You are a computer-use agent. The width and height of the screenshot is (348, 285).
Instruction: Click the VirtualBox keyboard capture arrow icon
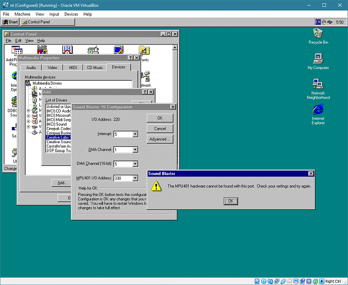322,281
